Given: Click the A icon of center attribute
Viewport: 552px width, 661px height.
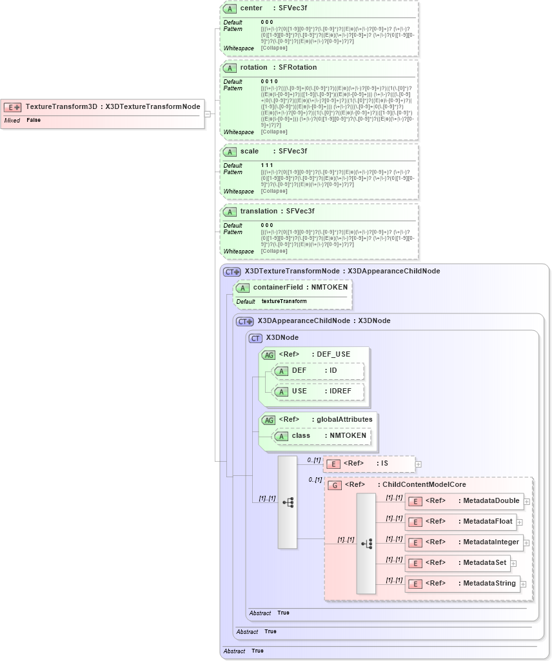Looking at the screenshot, I should tap(230, 8).
